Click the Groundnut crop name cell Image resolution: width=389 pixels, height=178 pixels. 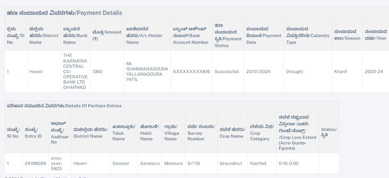[231, 163]
